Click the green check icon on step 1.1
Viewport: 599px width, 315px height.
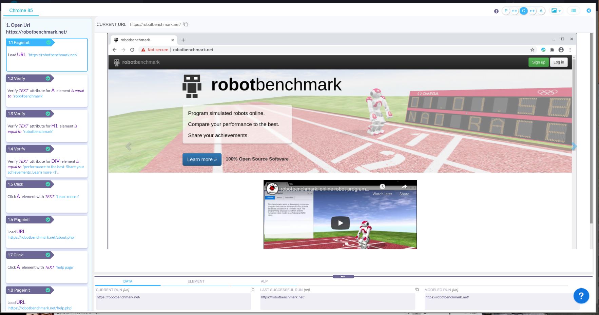pos(49,42)
